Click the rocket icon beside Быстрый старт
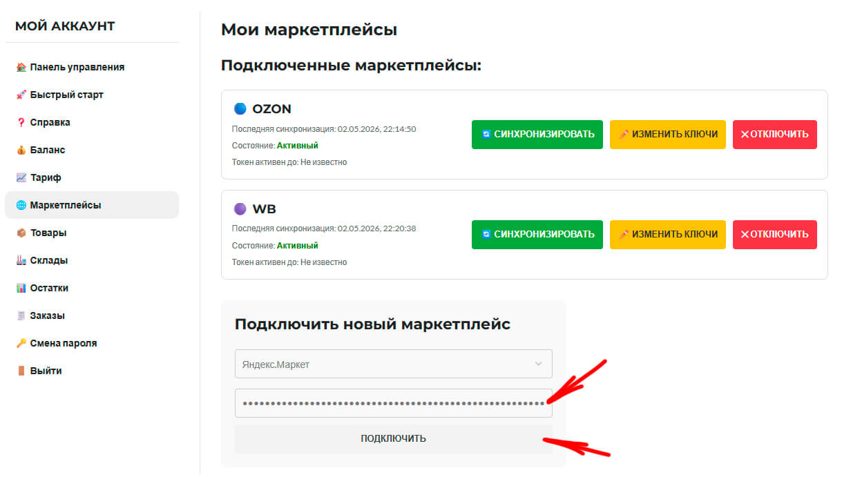Image resolution: width=842 pixels, height=477 pixels. tap(21, 95)
